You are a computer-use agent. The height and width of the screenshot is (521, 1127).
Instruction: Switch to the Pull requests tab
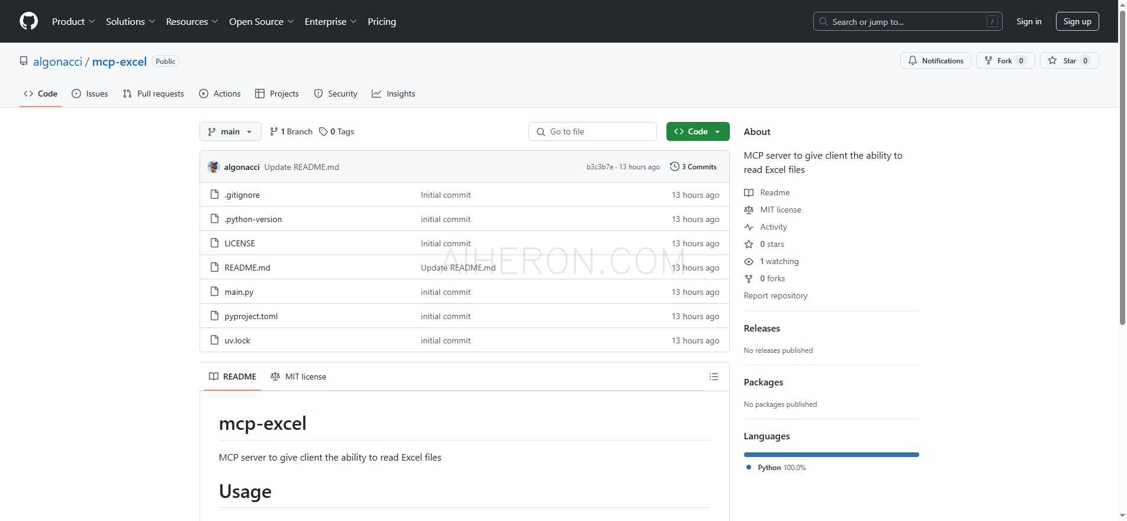click(x=153, y=94)
